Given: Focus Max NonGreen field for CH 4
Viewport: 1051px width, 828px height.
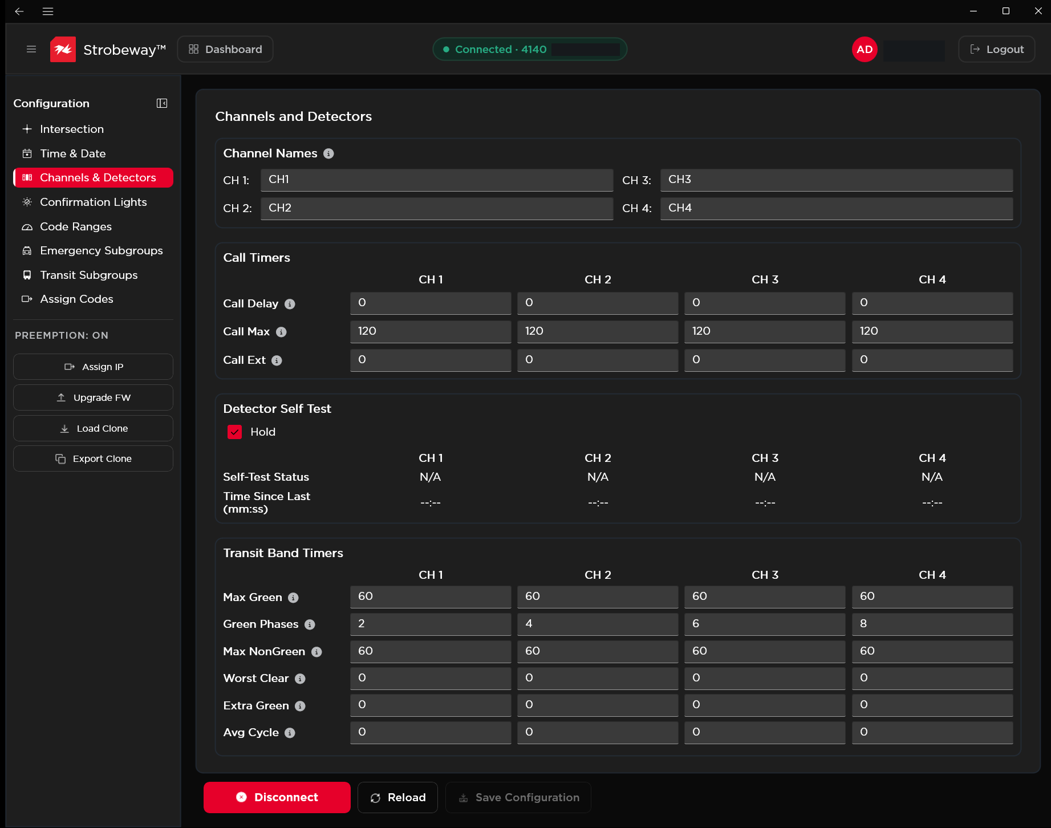Looking at the screenshot, I should (932, 651).
